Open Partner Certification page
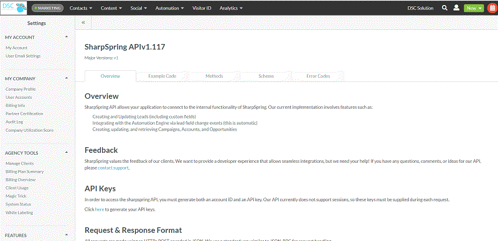 (24, 114)
